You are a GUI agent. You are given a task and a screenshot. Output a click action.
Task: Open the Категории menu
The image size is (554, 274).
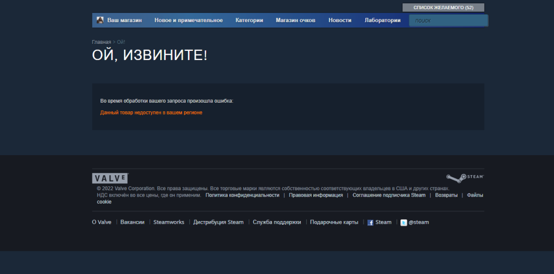point(249,20)
